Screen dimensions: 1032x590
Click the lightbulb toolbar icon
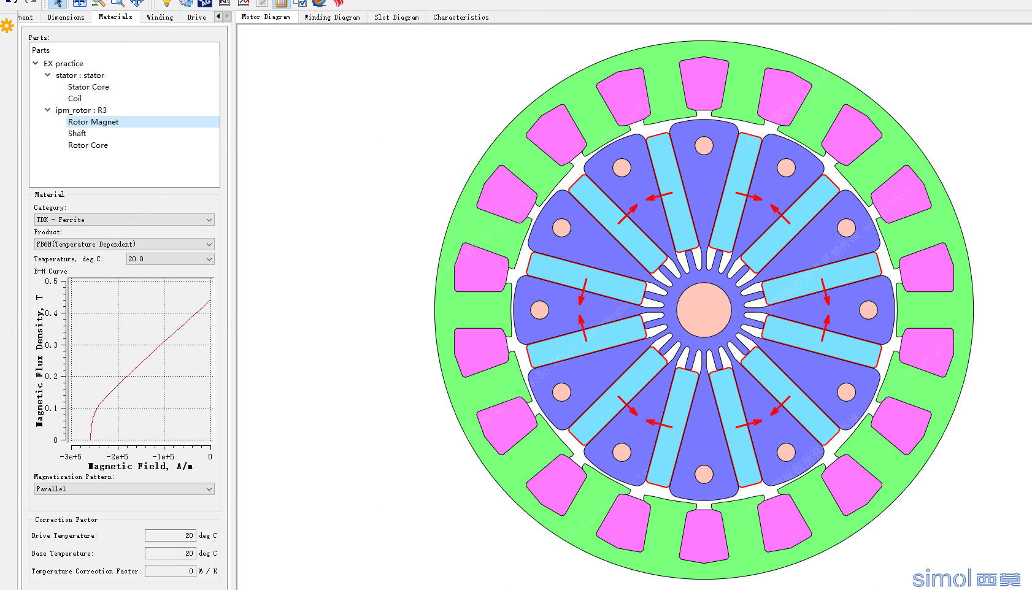[166, 3]
